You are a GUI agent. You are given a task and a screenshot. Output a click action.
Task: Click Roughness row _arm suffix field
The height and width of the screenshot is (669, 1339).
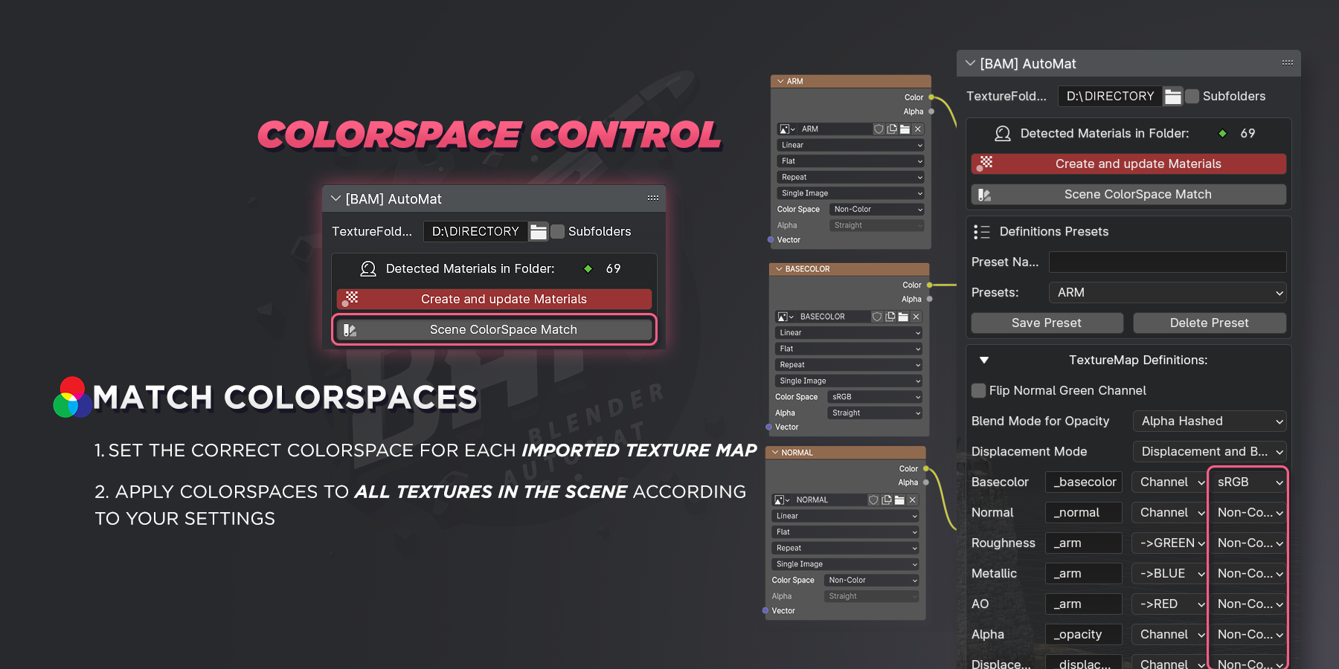[1084, 543]
